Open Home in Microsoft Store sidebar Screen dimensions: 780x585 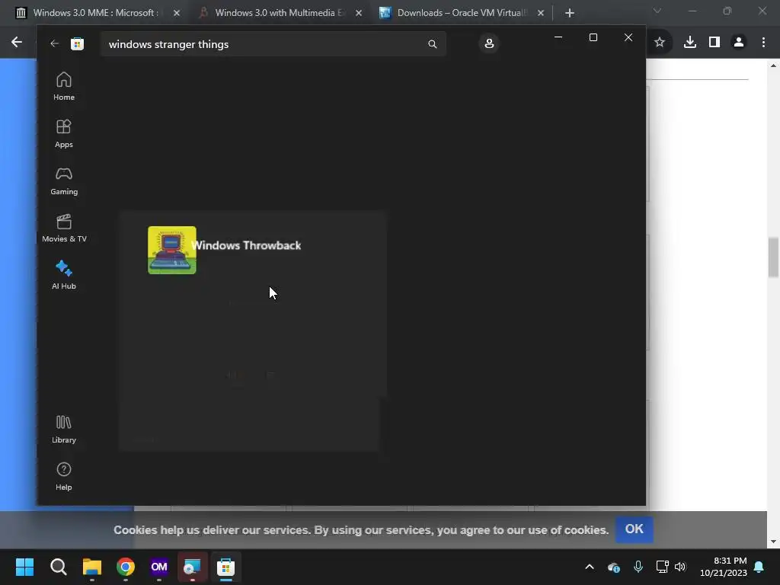coord(64,86)
